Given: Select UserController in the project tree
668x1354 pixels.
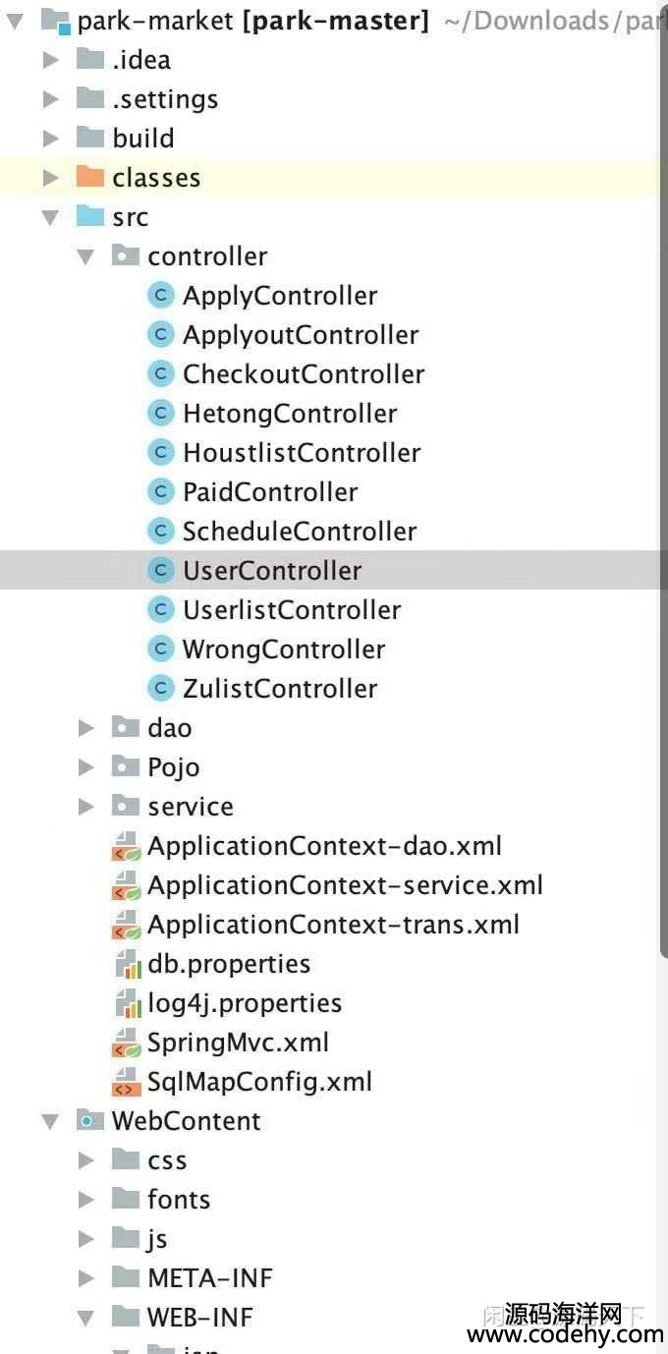Looking at the screenshot, I should (271, 571).
